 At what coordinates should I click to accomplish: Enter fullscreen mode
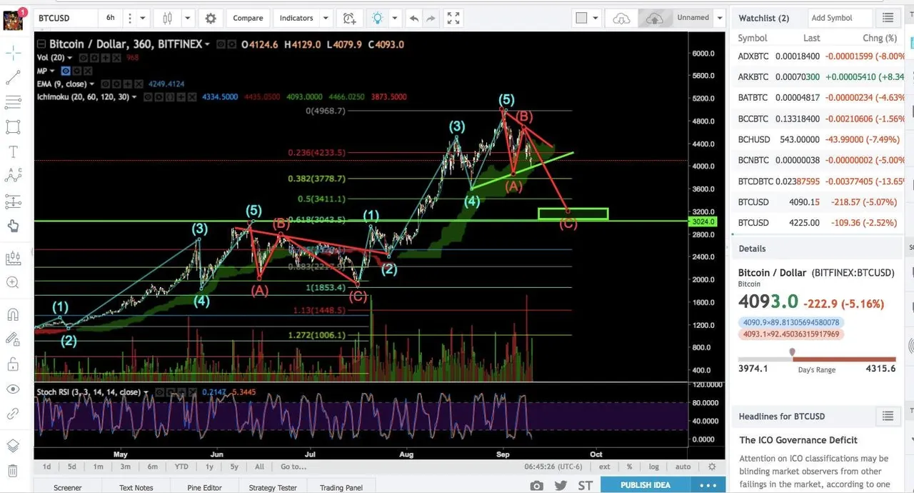[453, 18]
